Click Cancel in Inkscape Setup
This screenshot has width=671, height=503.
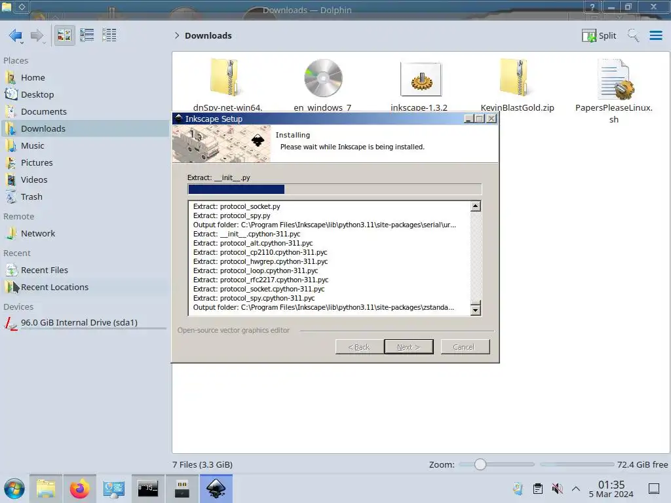coord(465,347)
